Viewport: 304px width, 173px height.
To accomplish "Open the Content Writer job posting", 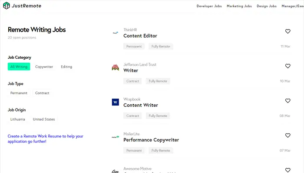I will [141, 105].
